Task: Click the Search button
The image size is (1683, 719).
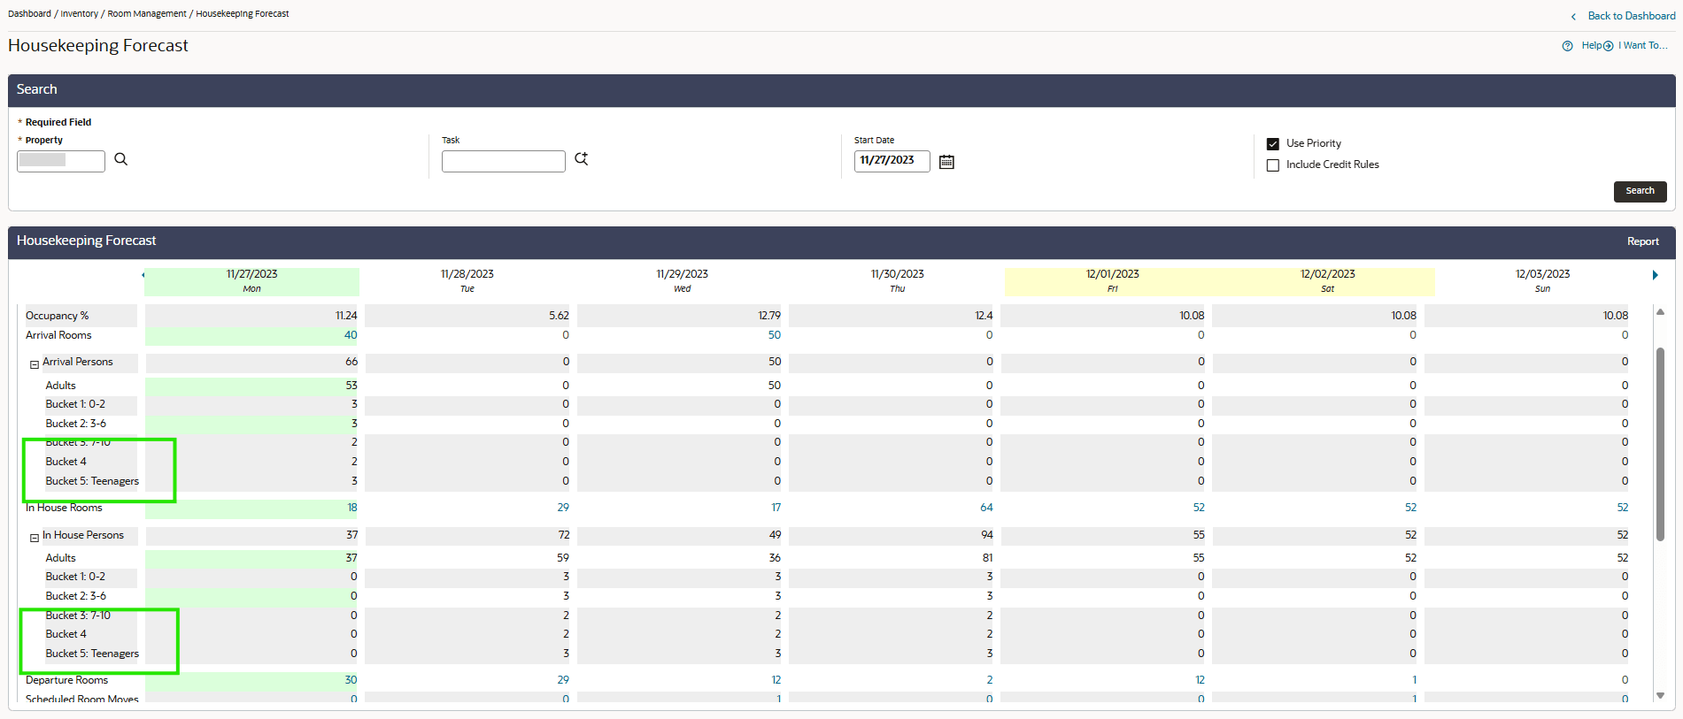Action: click(x=1640, y=191)
